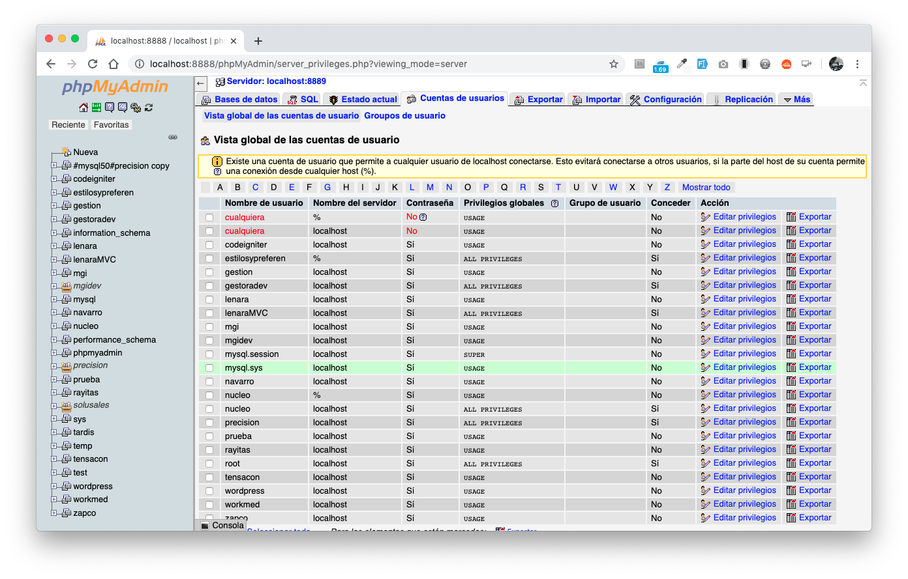Bookmark this page with the star icon
The height and width of the screenshot is (579, 908).
point(613,64)
